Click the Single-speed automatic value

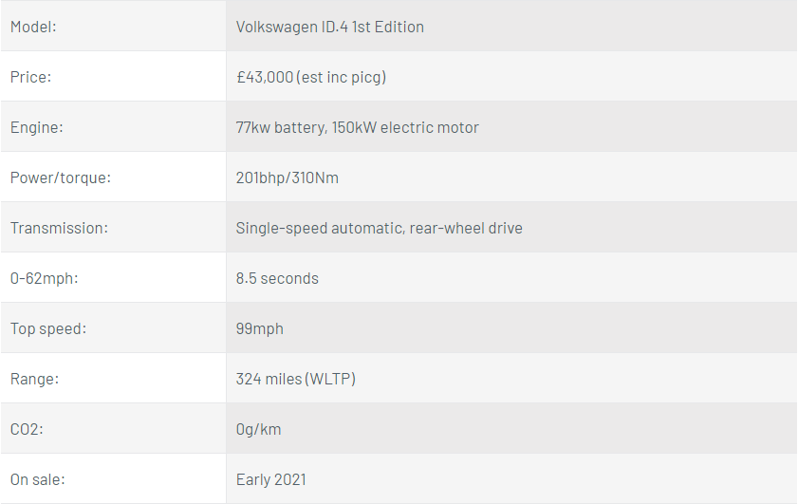[x=379, y=228]
